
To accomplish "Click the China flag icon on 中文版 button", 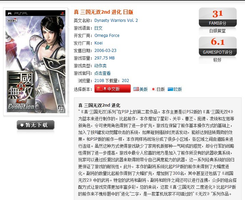I will coord(100,89).
